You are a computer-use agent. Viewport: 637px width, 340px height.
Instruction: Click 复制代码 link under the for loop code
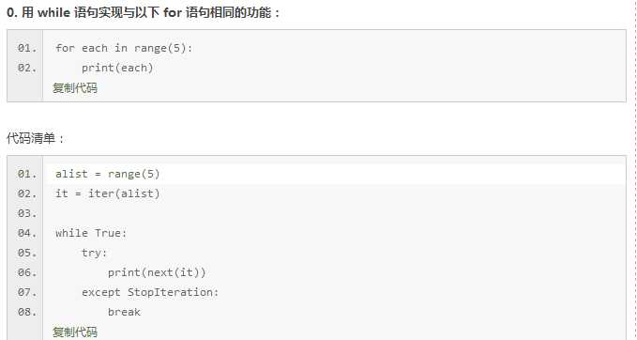pos(75,88)
